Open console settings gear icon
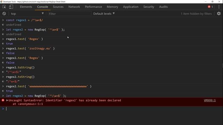 (x=219, y=14)
